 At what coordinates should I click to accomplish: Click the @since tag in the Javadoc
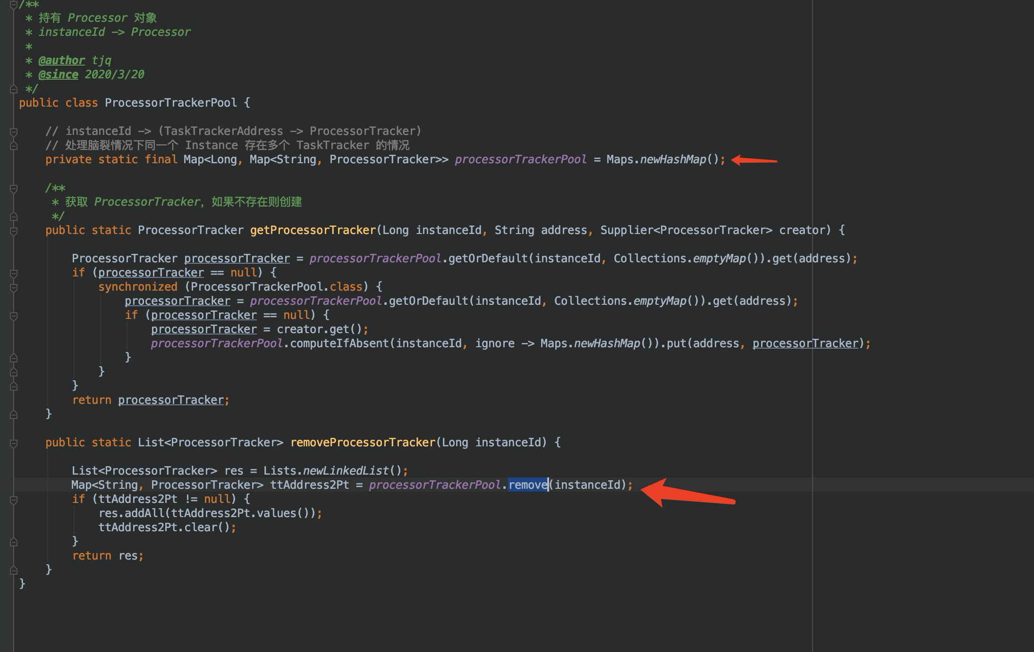coord(58,75)
